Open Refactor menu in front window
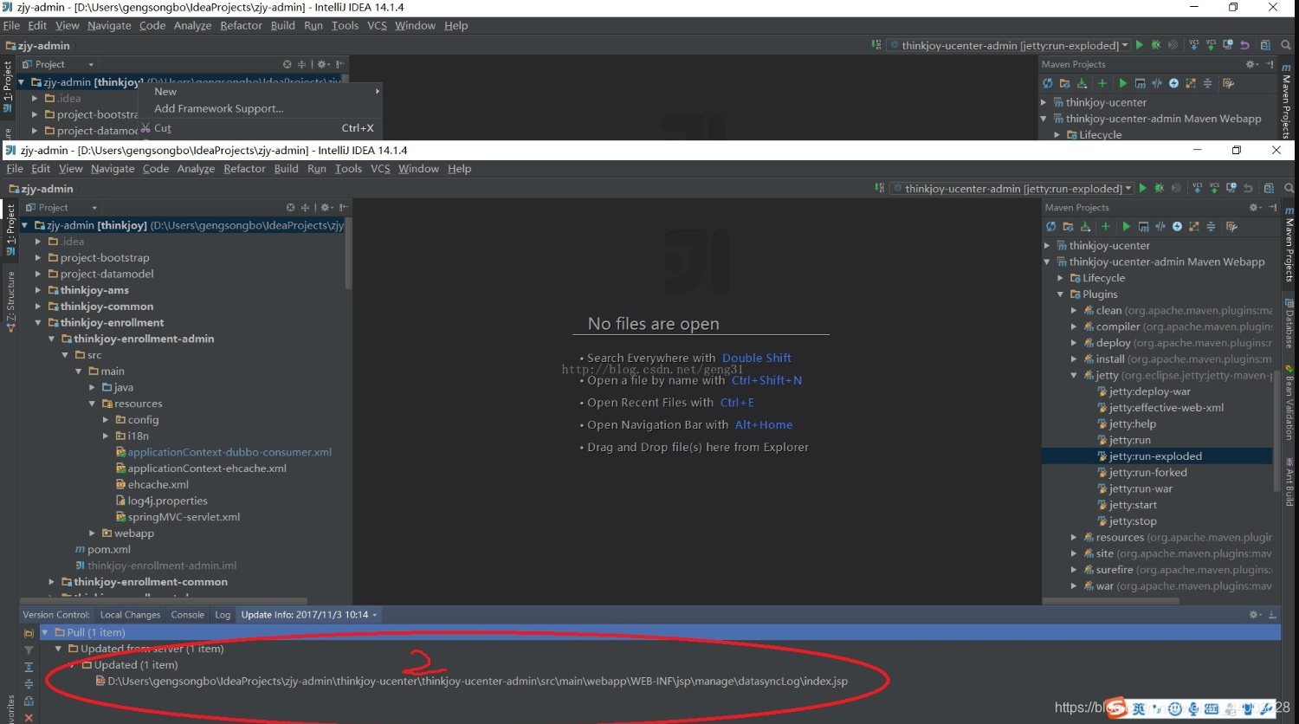Image resolution: width=1299 pixels, height=724 pixels. click(244, 169)
